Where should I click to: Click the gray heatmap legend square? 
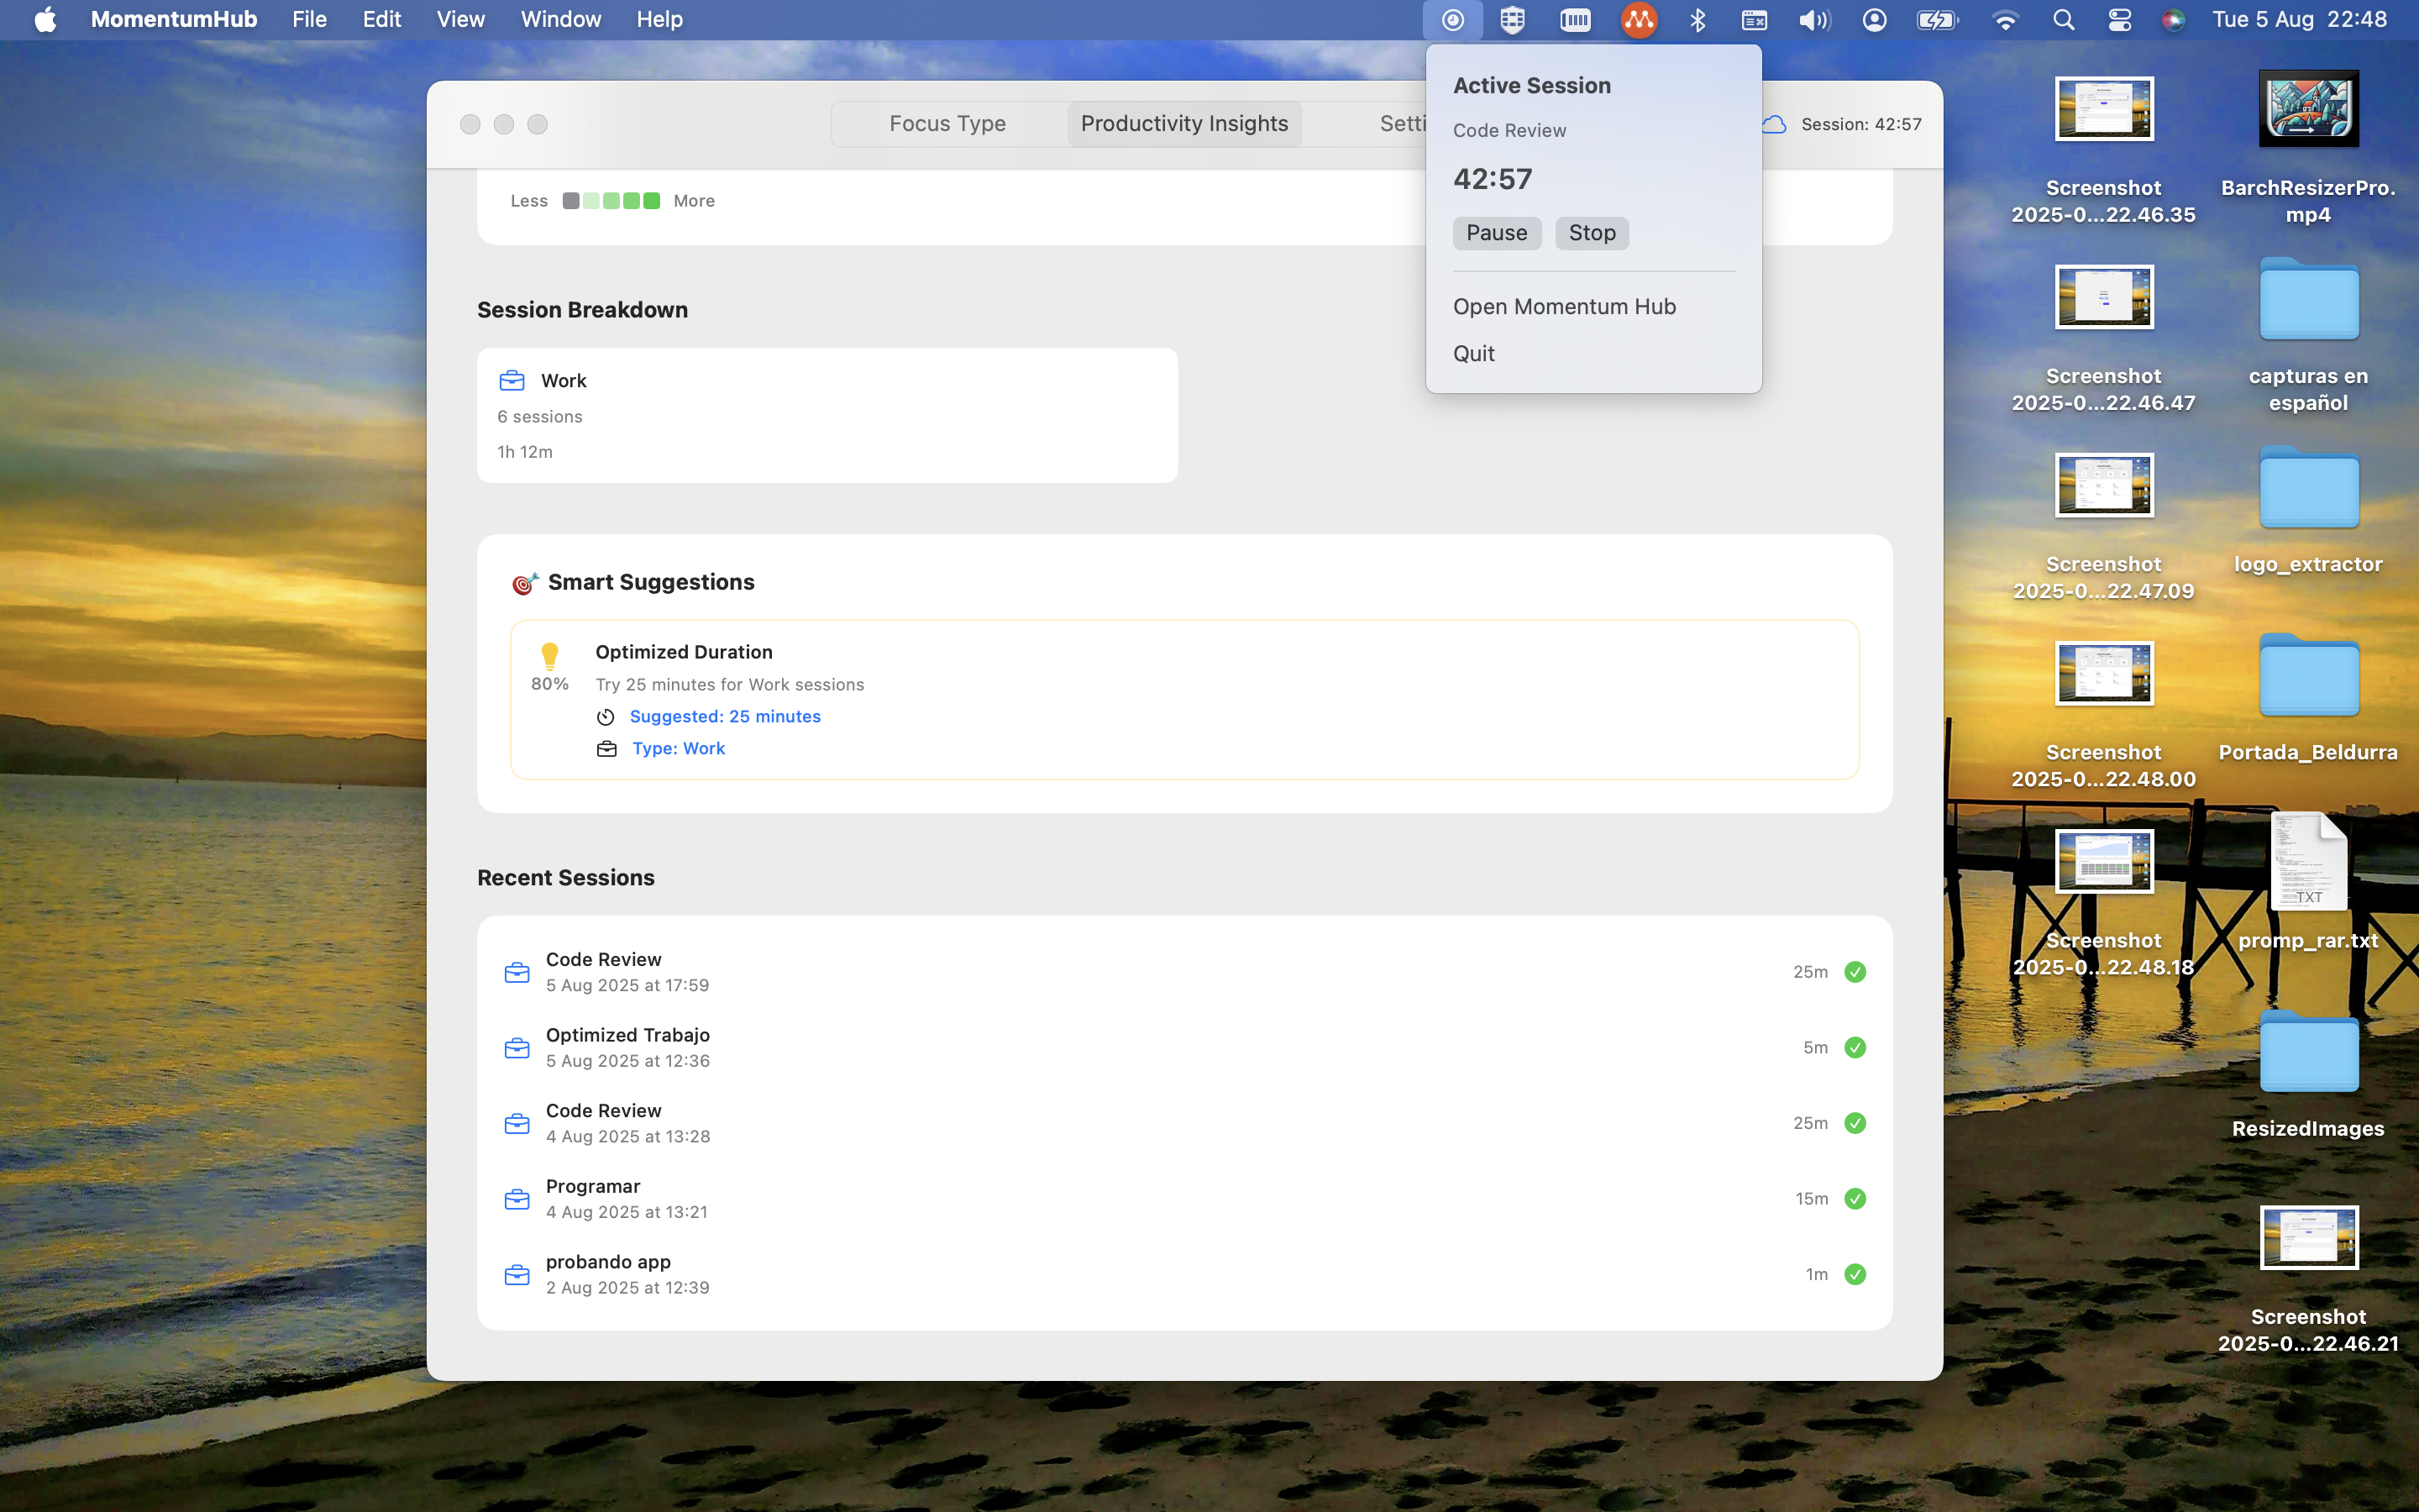click(571, 201)
